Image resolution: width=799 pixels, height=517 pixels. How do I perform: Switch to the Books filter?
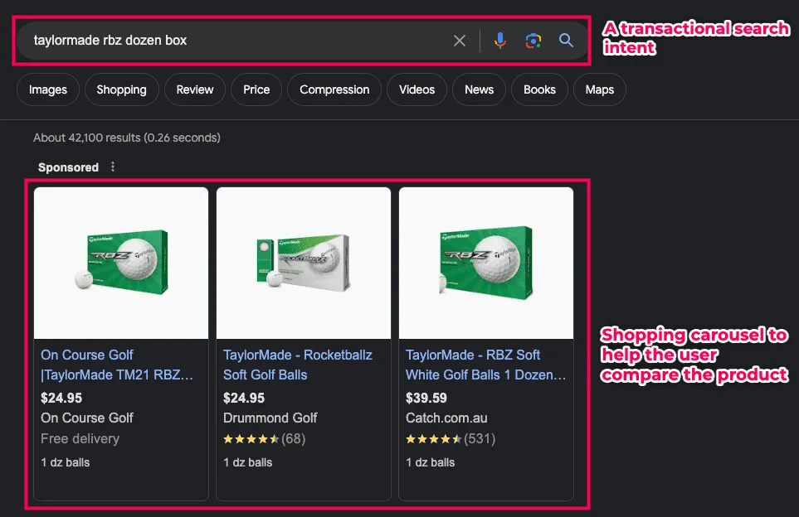point(539,89)
